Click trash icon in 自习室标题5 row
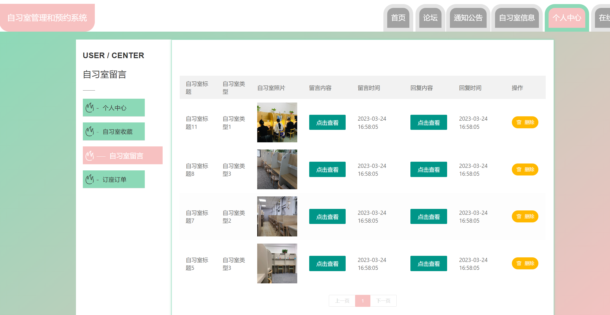Image resolution: width=610 pixels, height=315 pixels. 519,263
